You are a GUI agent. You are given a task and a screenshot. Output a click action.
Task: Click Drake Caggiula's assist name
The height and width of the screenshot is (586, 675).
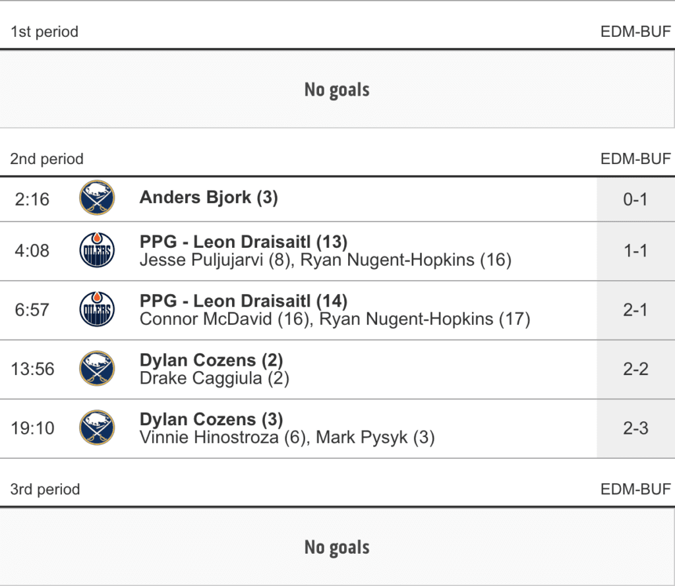point(214,378)
